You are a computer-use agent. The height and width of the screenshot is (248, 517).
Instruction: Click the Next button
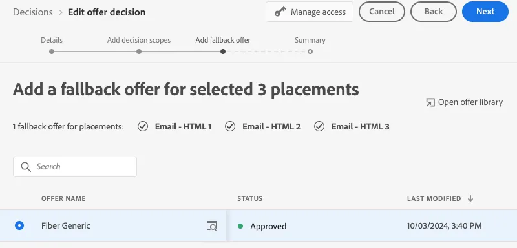click(x=485, y=12)
